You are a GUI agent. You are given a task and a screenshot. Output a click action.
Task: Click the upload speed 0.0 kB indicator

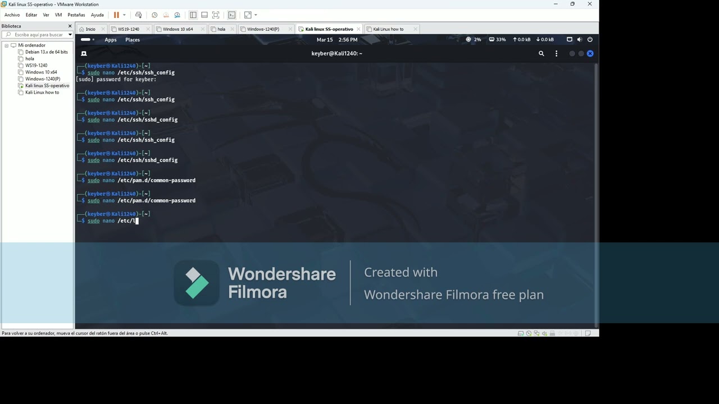pyautogui.click(x=521, y=40)
